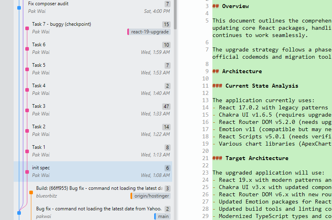Click the changed files badge showing 47

click(166, 107)
